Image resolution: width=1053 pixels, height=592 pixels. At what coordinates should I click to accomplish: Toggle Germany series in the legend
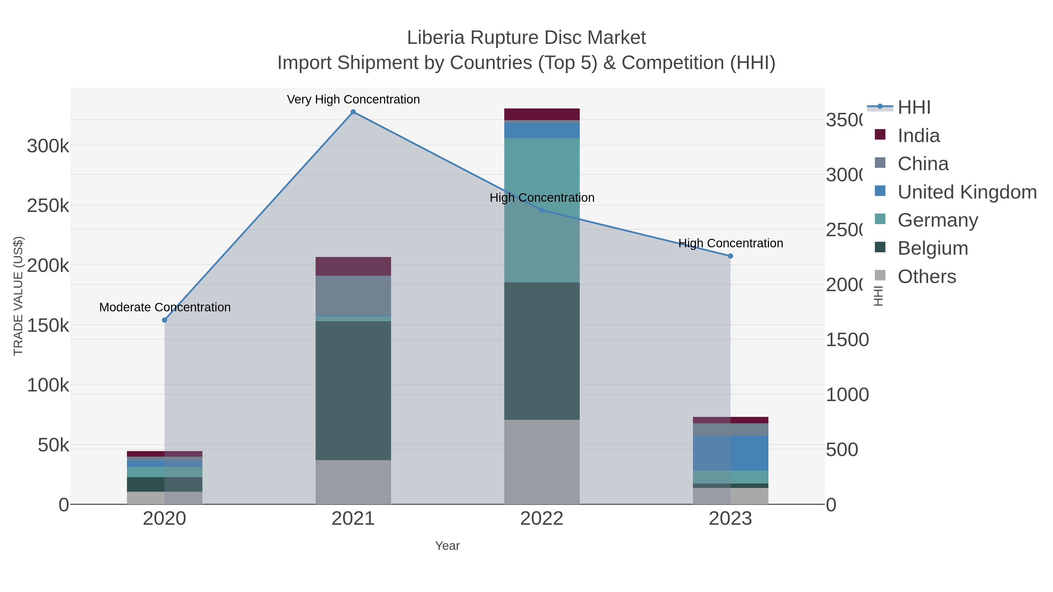[x=926, y=220]
